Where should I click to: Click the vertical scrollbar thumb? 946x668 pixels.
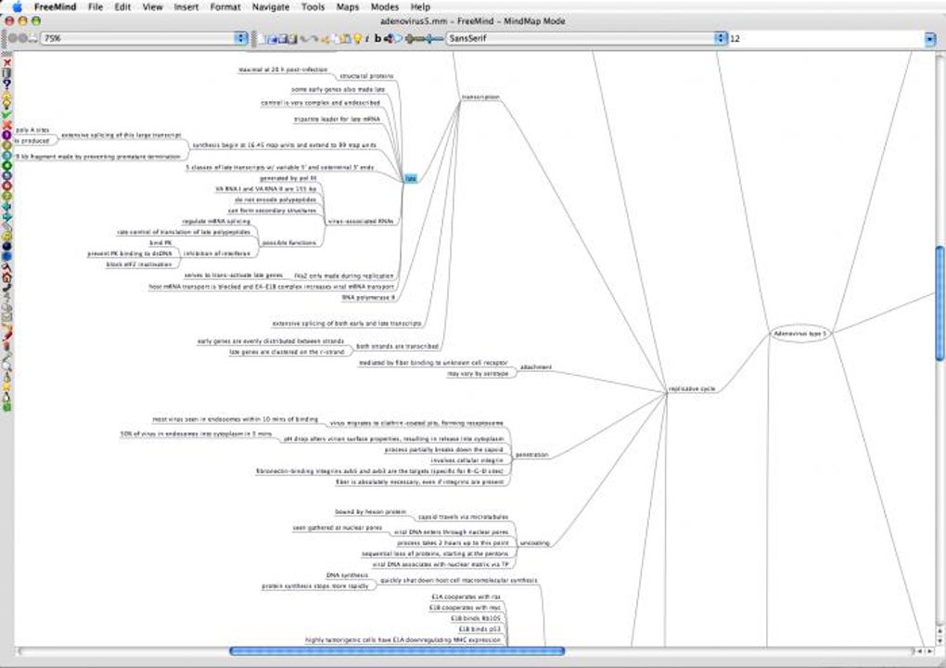[940, 303]
